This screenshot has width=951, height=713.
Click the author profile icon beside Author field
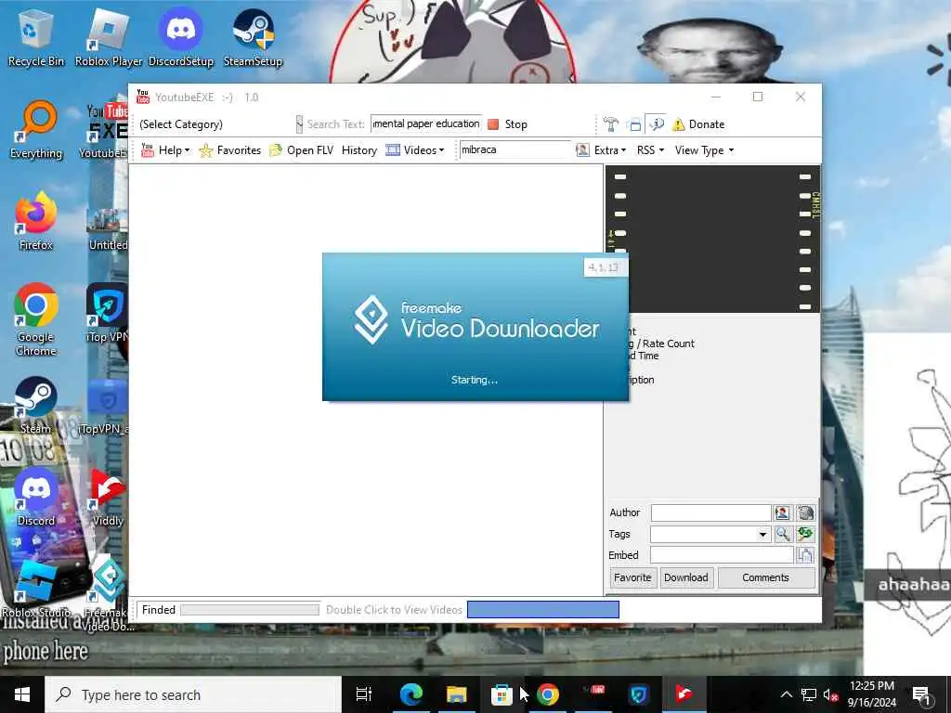click(x=782, y=512)
